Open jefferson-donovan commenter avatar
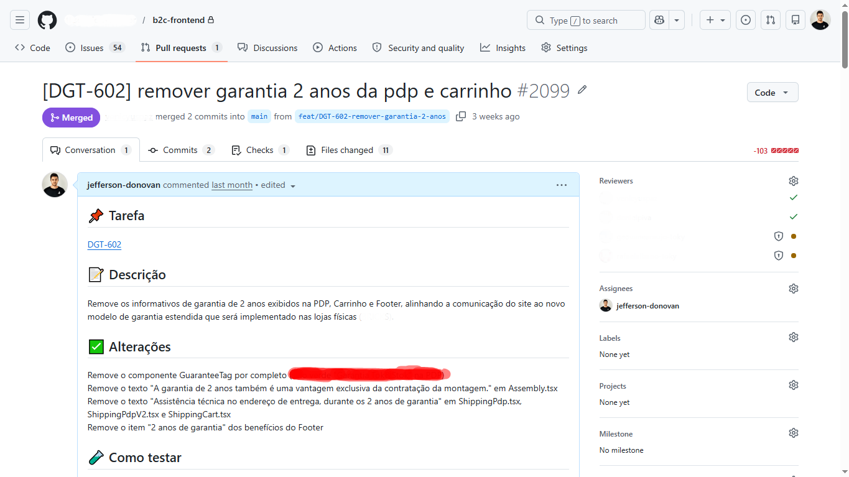Viewport: 849px width, 477px height. pyautogui.click(x=55, y=185)
